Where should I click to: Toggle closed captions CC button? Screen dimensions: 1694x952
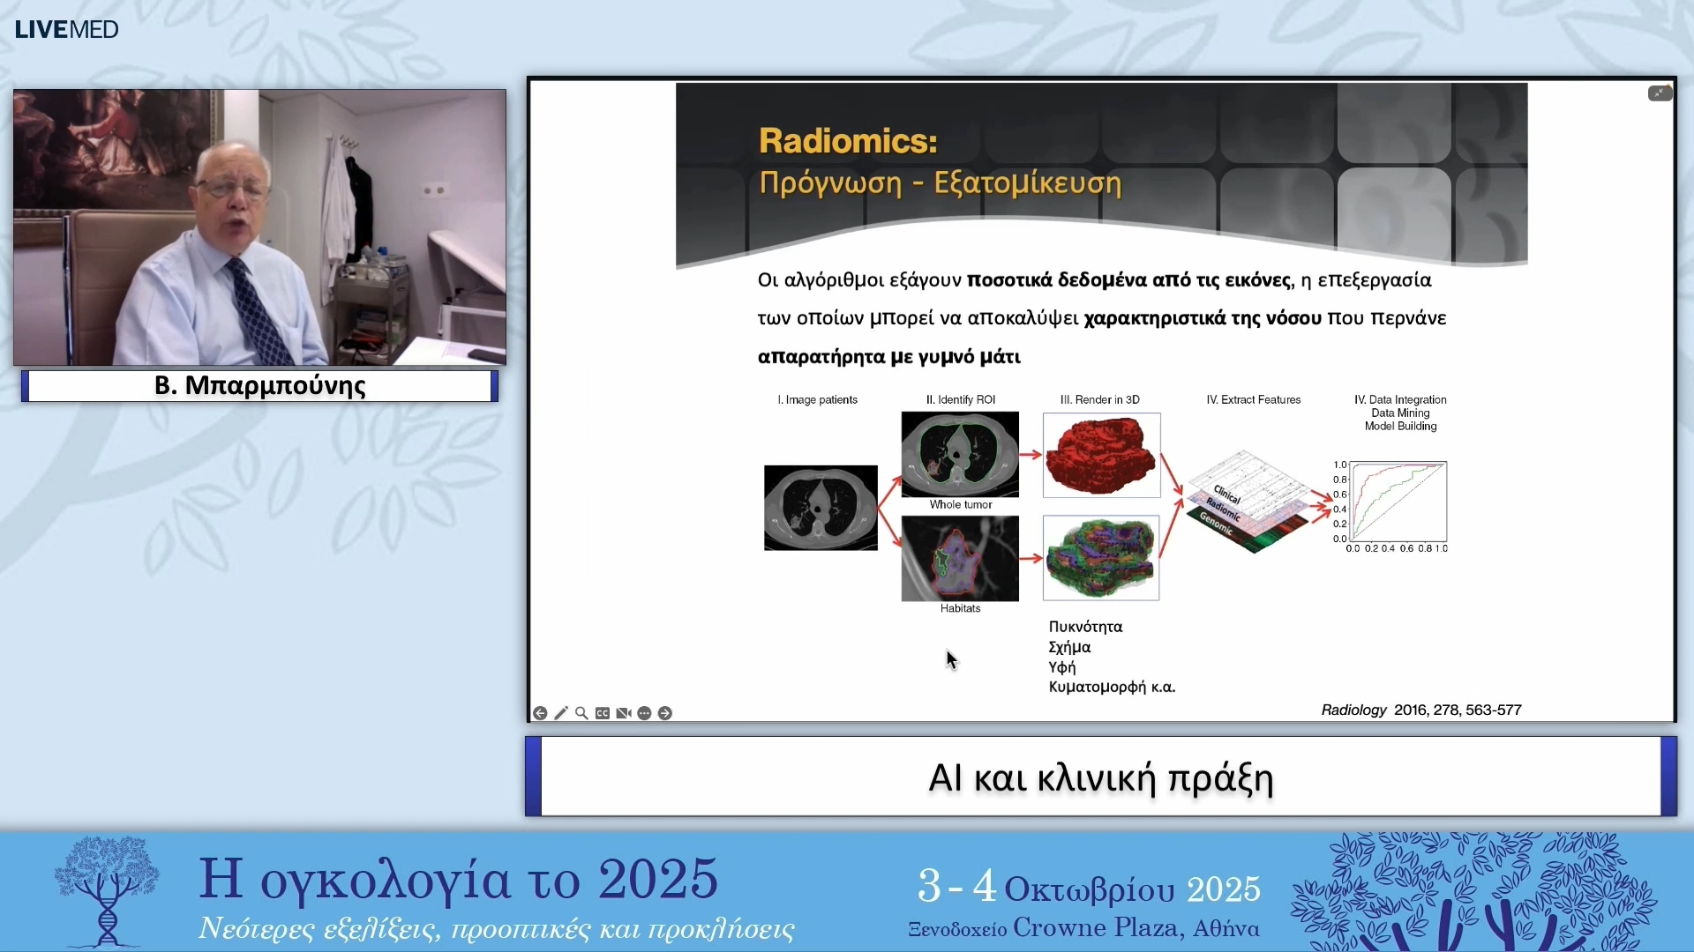(603, 713)
